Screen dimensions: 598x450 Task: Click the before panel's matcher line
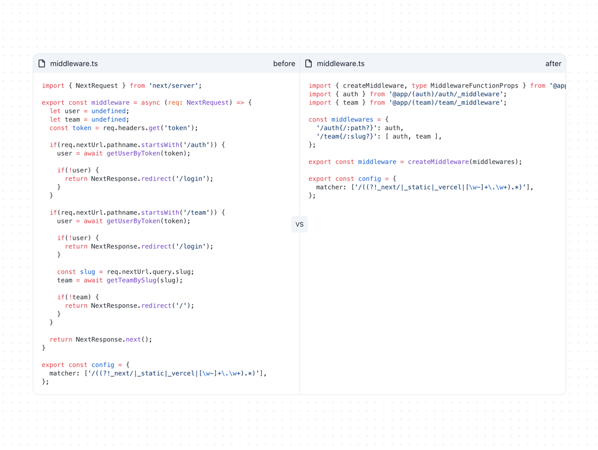(x=158, y=374)
